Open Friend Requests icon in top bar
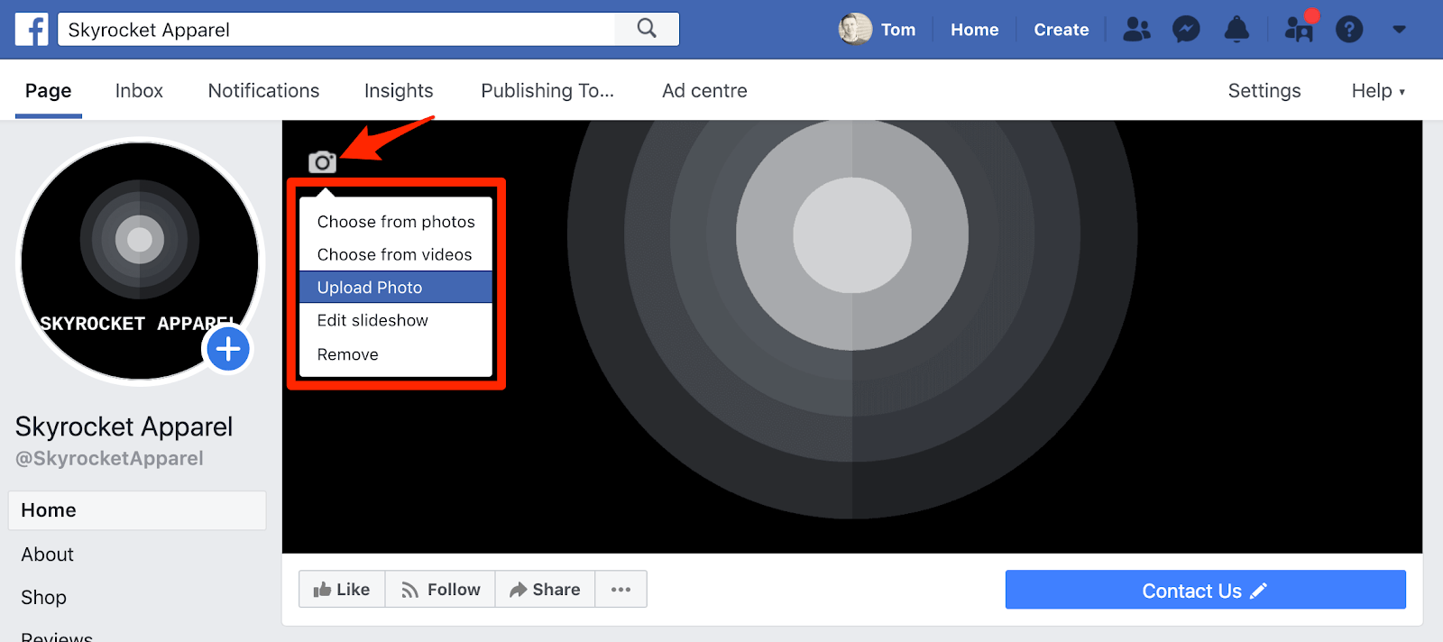1443x642 pixels. pos(1136,30)
